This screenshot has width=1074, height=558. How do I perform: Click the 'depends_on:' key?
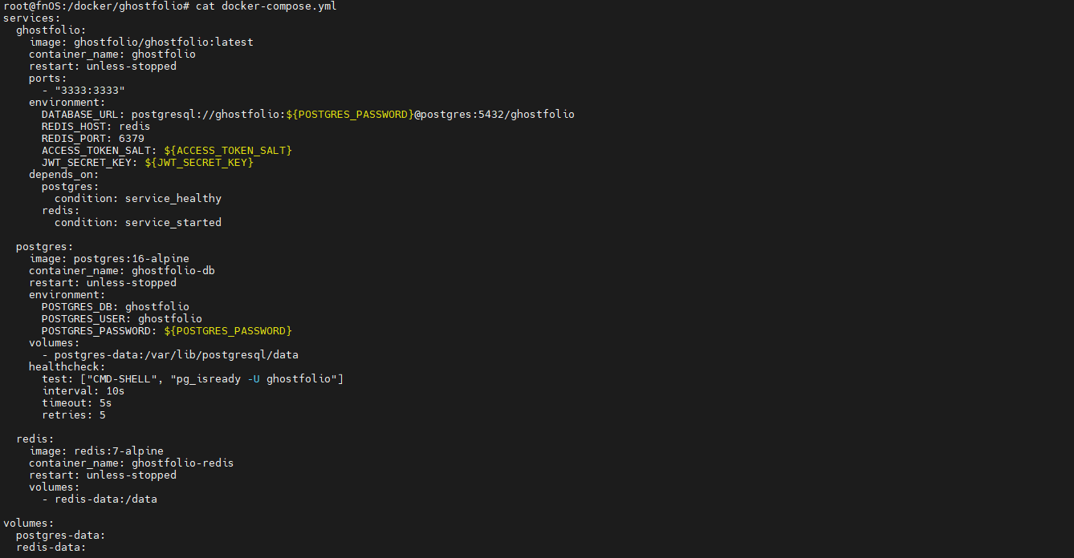pyautogui.click(x=64, y=175)
